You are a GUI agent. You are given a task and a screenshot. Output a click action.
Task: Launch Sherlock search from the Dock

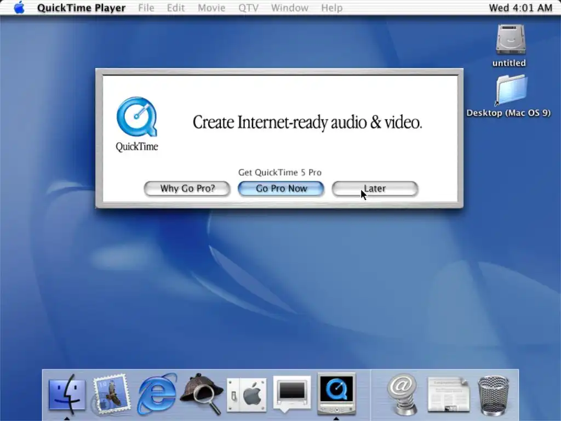click(x=202, y=395)
